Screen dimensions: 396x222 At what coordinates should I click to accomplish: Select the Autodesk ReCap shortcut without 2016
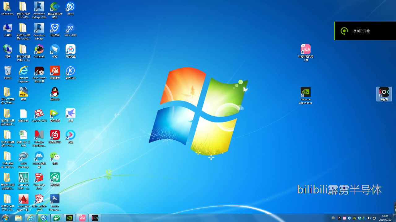[39, 31]
